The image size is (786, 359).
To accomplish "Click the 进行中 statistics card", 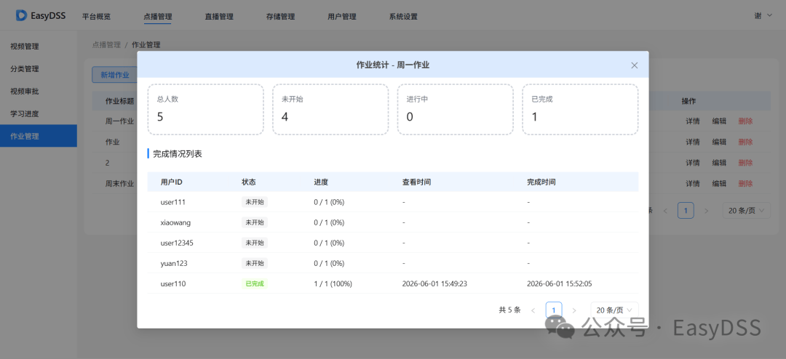I will [455, 109].
